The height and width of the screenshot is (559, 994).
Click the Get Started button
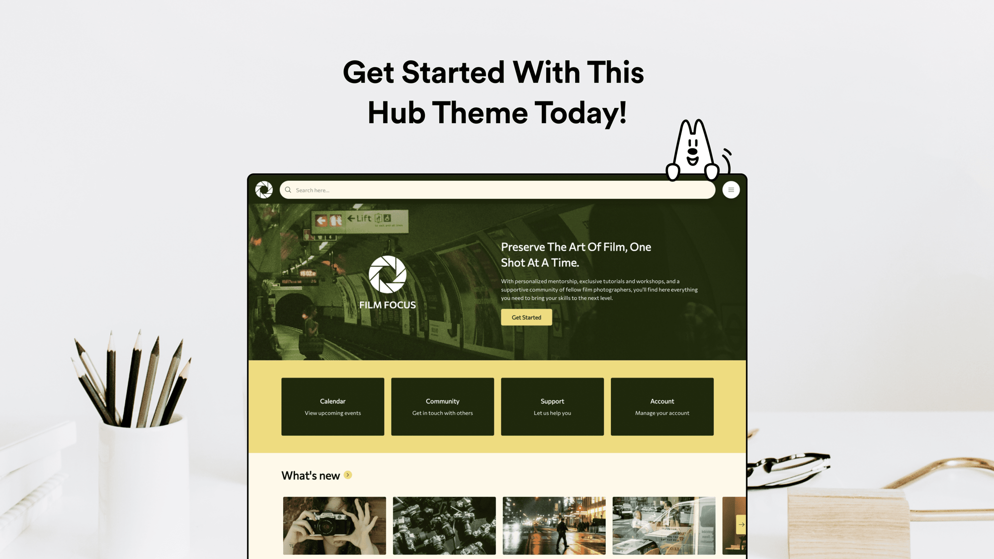click(x=526, y=317)
